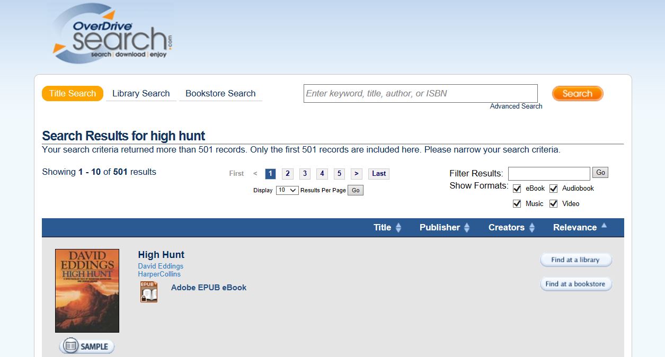This screenshot has height=357, width=665.
Task: Switch to the Library Search tab
Action: [141, 93]
